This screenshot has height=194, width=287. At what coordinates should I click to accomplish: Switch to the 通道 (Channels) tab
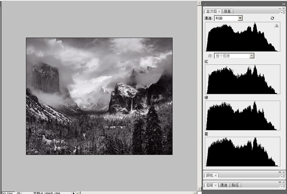[x=223, y=185]
